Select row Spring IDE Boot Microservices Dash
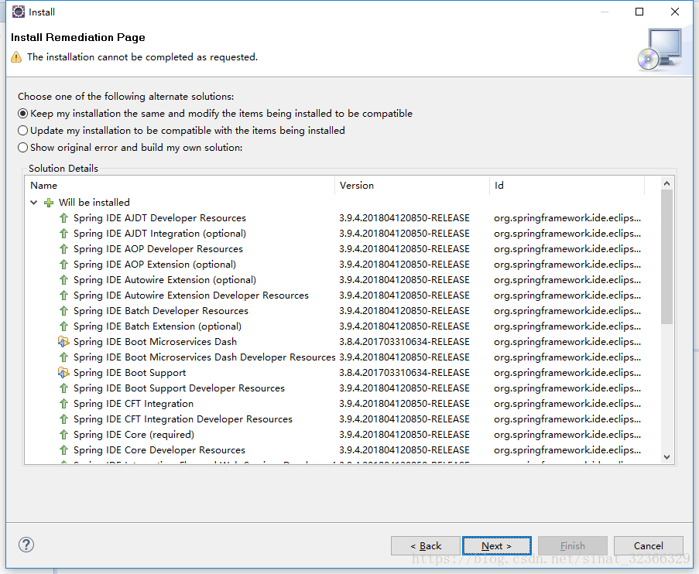The width and height of the screenshot is (699, 574). point(342,342)
